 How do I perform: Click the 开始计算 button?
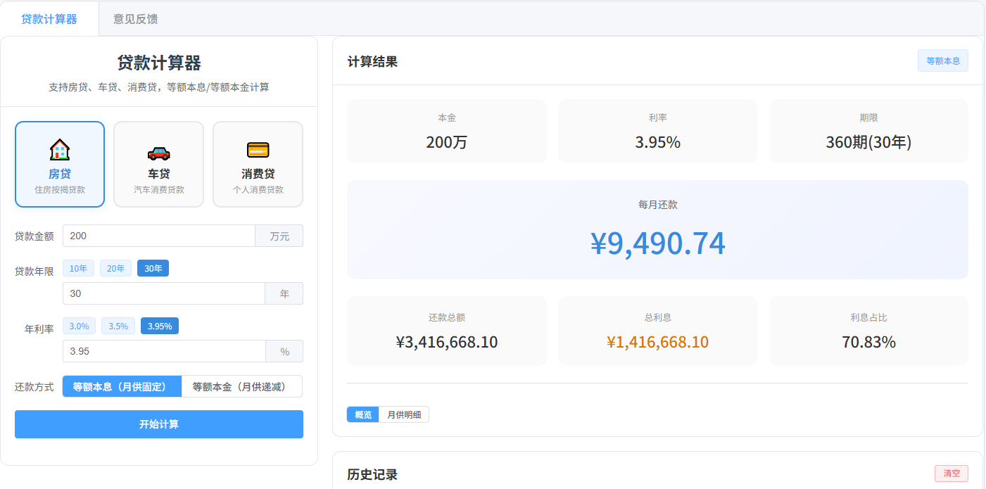tap(159, 424)
